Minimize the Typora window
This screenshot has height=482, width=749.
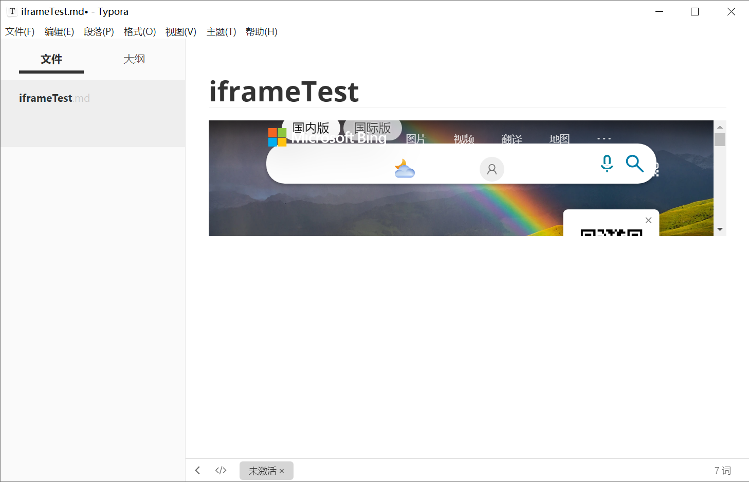coord(660,11)
